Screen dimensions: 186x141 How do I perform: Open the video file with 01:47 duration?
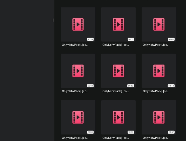pos(159,117)
